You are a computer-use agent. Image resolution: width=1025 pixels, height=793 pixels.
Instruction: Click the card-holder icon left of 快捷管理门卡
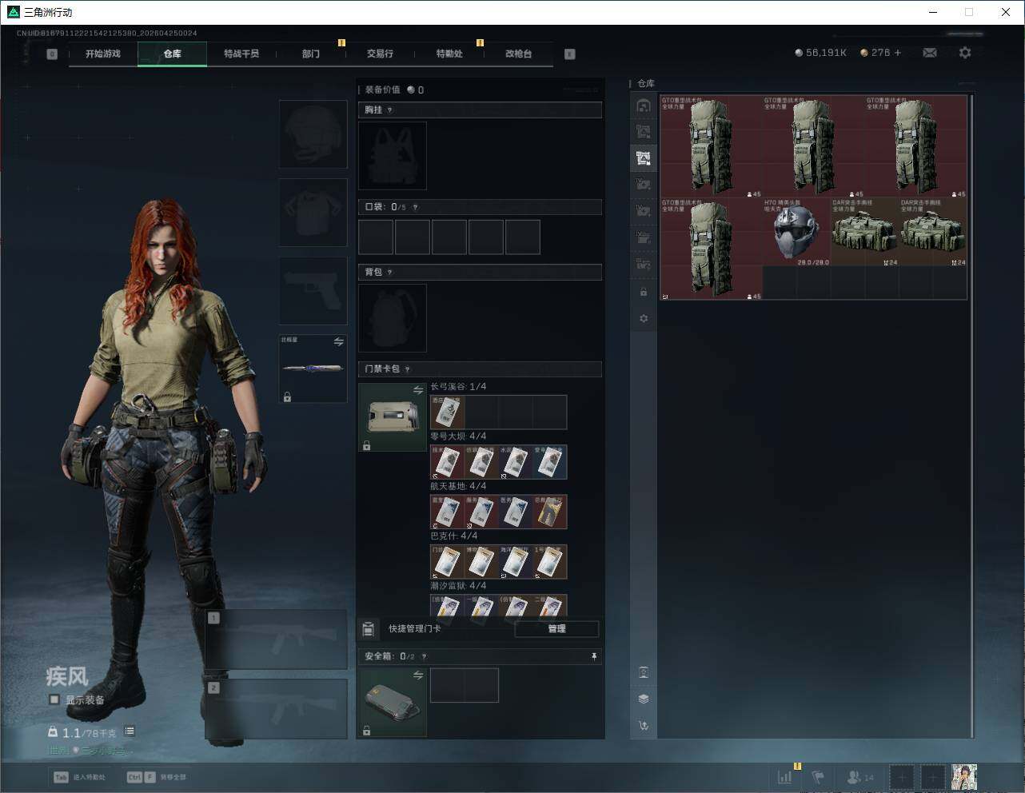point(368,629)
